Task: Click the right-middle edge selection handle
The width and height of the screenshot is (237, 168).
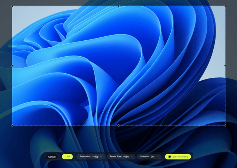Action: [225, 66]
